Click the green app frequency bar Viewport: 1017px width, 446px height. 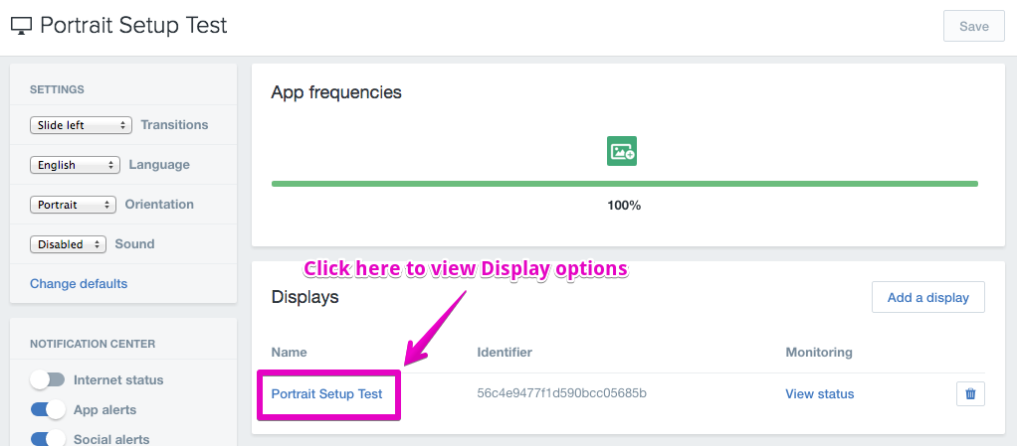(x=625, y=184)
